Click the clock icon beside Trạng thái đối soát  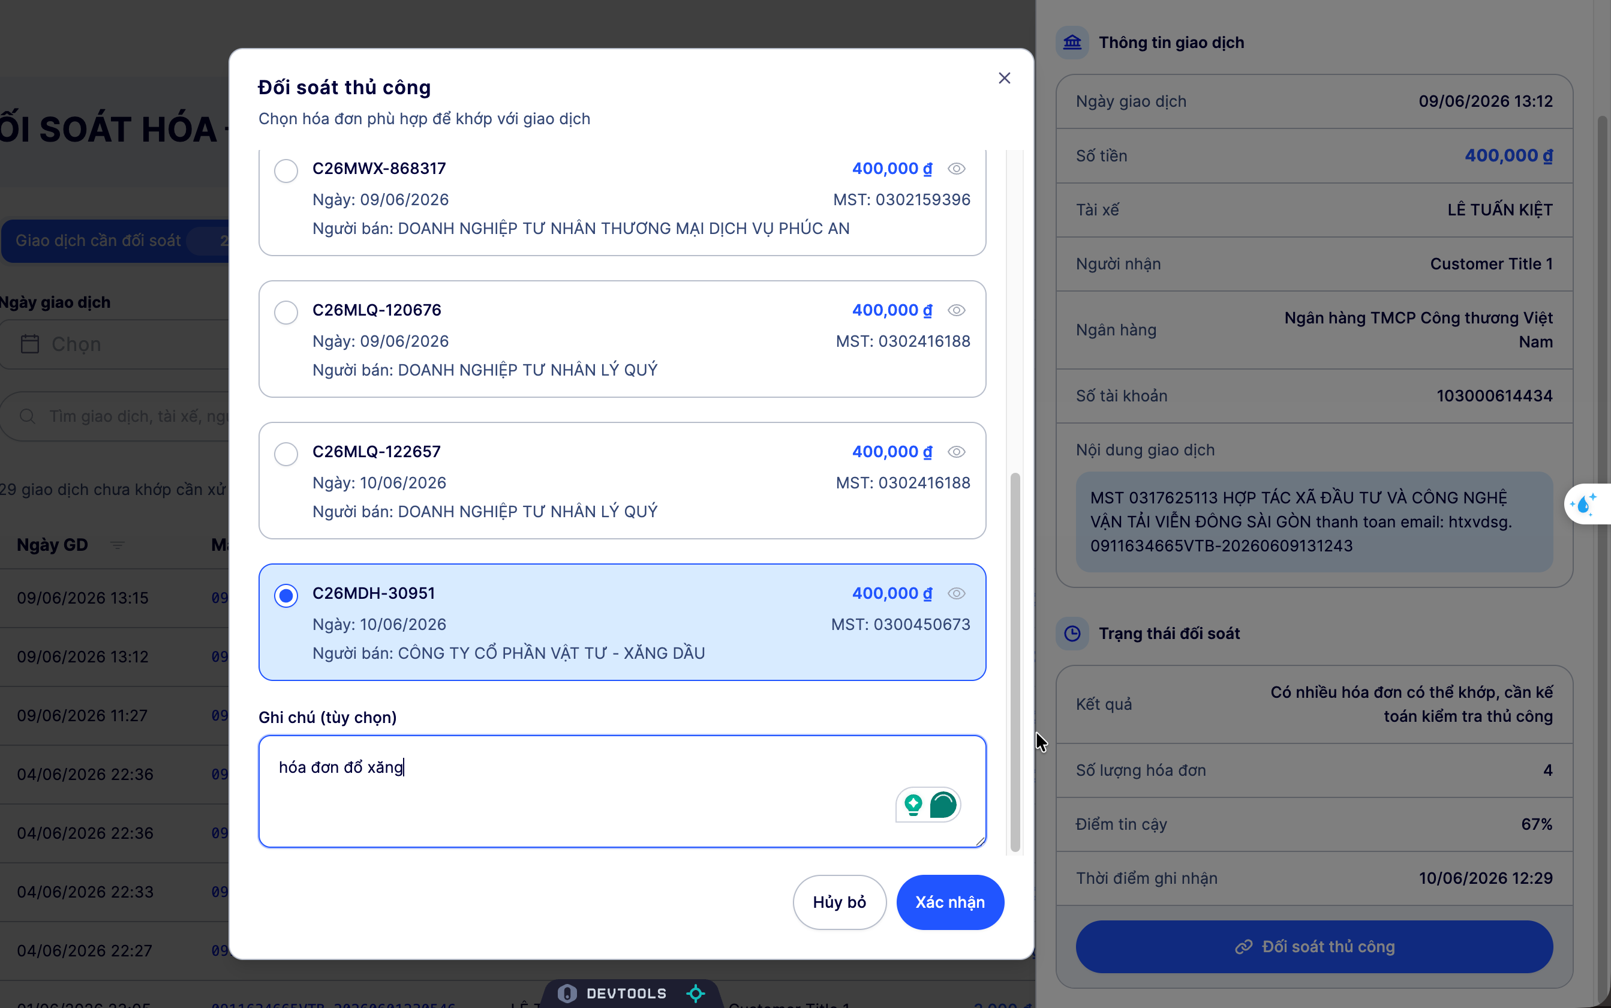click(1072, 634)
